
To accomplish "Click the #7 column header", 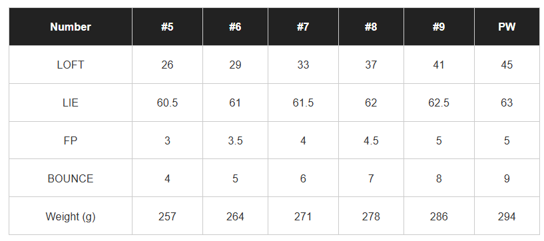I will point(303,27).
